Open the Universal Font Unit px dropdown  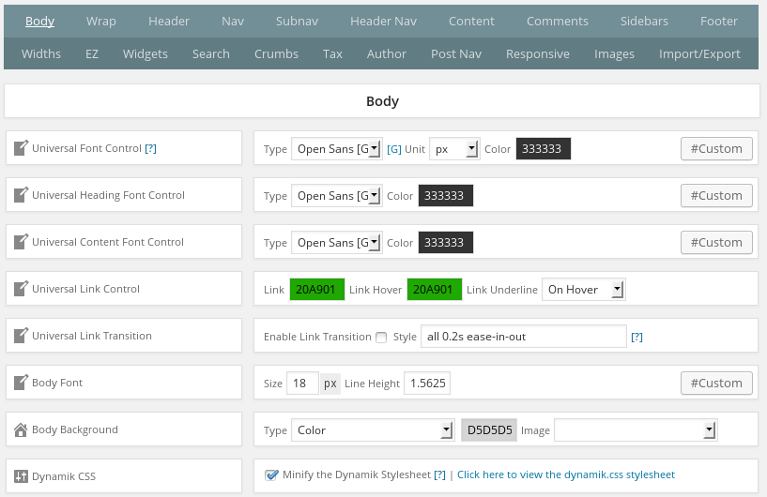pyautogui.click(x=454, y=149)
